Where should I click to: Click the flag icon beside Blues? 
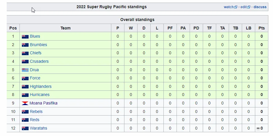(x=25, y=36)
